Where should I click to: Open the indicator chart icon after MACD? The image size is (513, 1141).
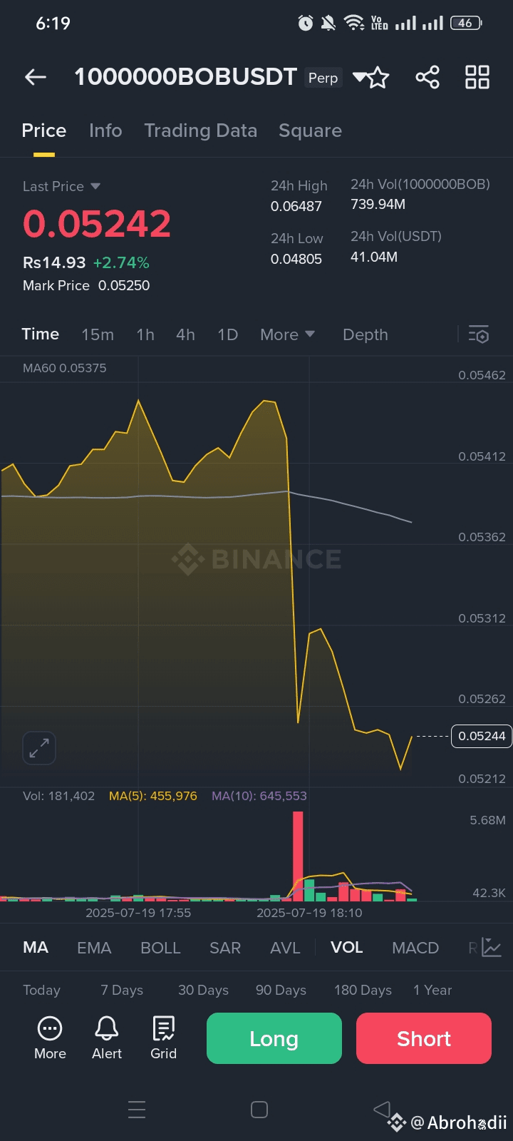click(492, 948)
